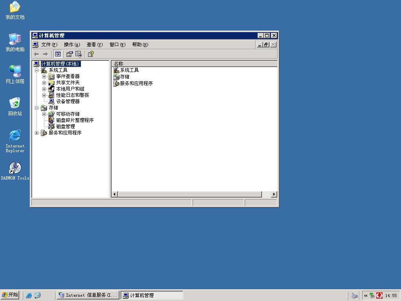Click the 名称 column header
The height and width of the screenshot is (301, 401).
(194, 64)
